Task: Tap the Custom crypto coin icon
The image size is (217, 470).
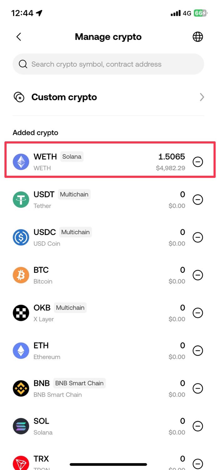Action: [x=19, y=97]
